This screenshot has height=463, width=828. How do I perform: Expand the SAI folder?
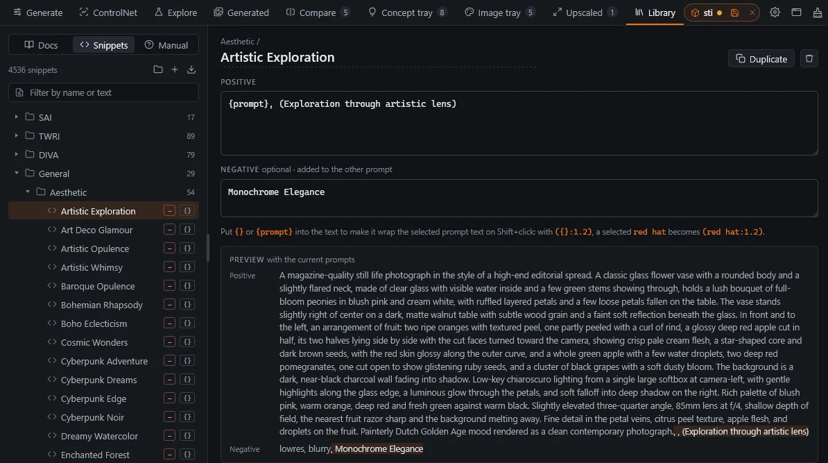tap(17, 117)
